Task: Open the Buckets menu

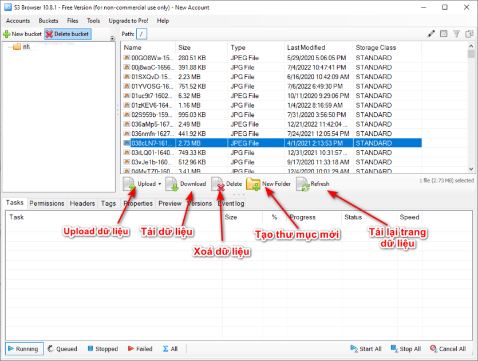Action: (48, 21)
